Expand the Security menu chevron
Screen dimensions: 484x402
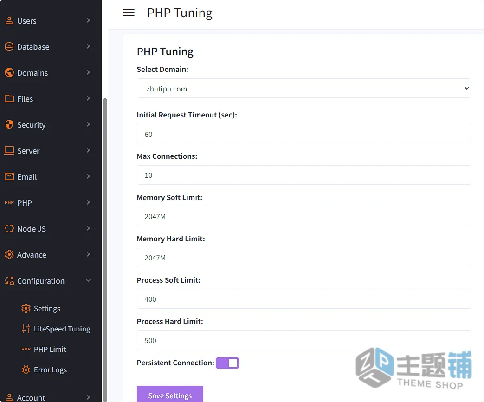(88, 124)
